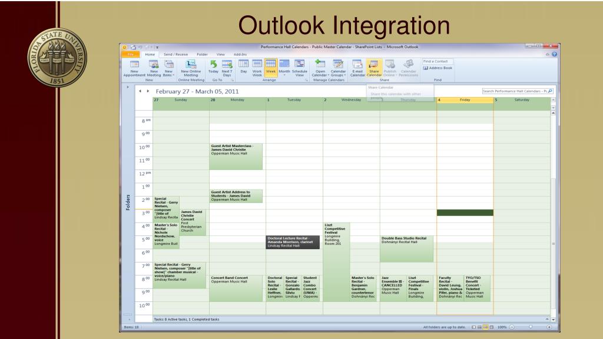This screenshot has width=603, height=339.
Task: Switch to Day view
Action: [x=243, y=67]
